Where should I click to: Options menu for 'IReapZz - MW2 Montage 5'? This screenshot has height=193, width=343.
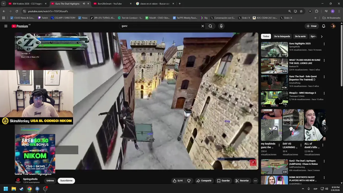point(324,93)
